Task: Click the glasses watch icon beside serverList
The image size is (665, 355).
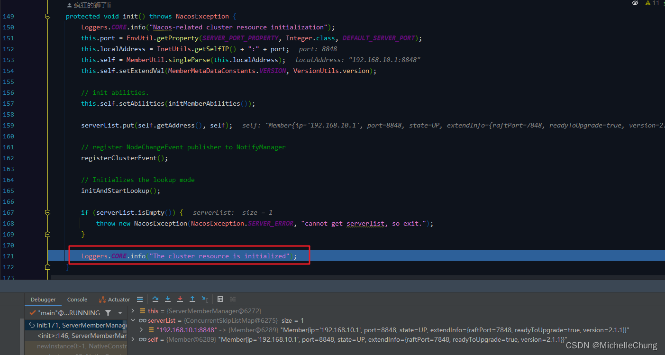Action: click(x=142, y=321)
